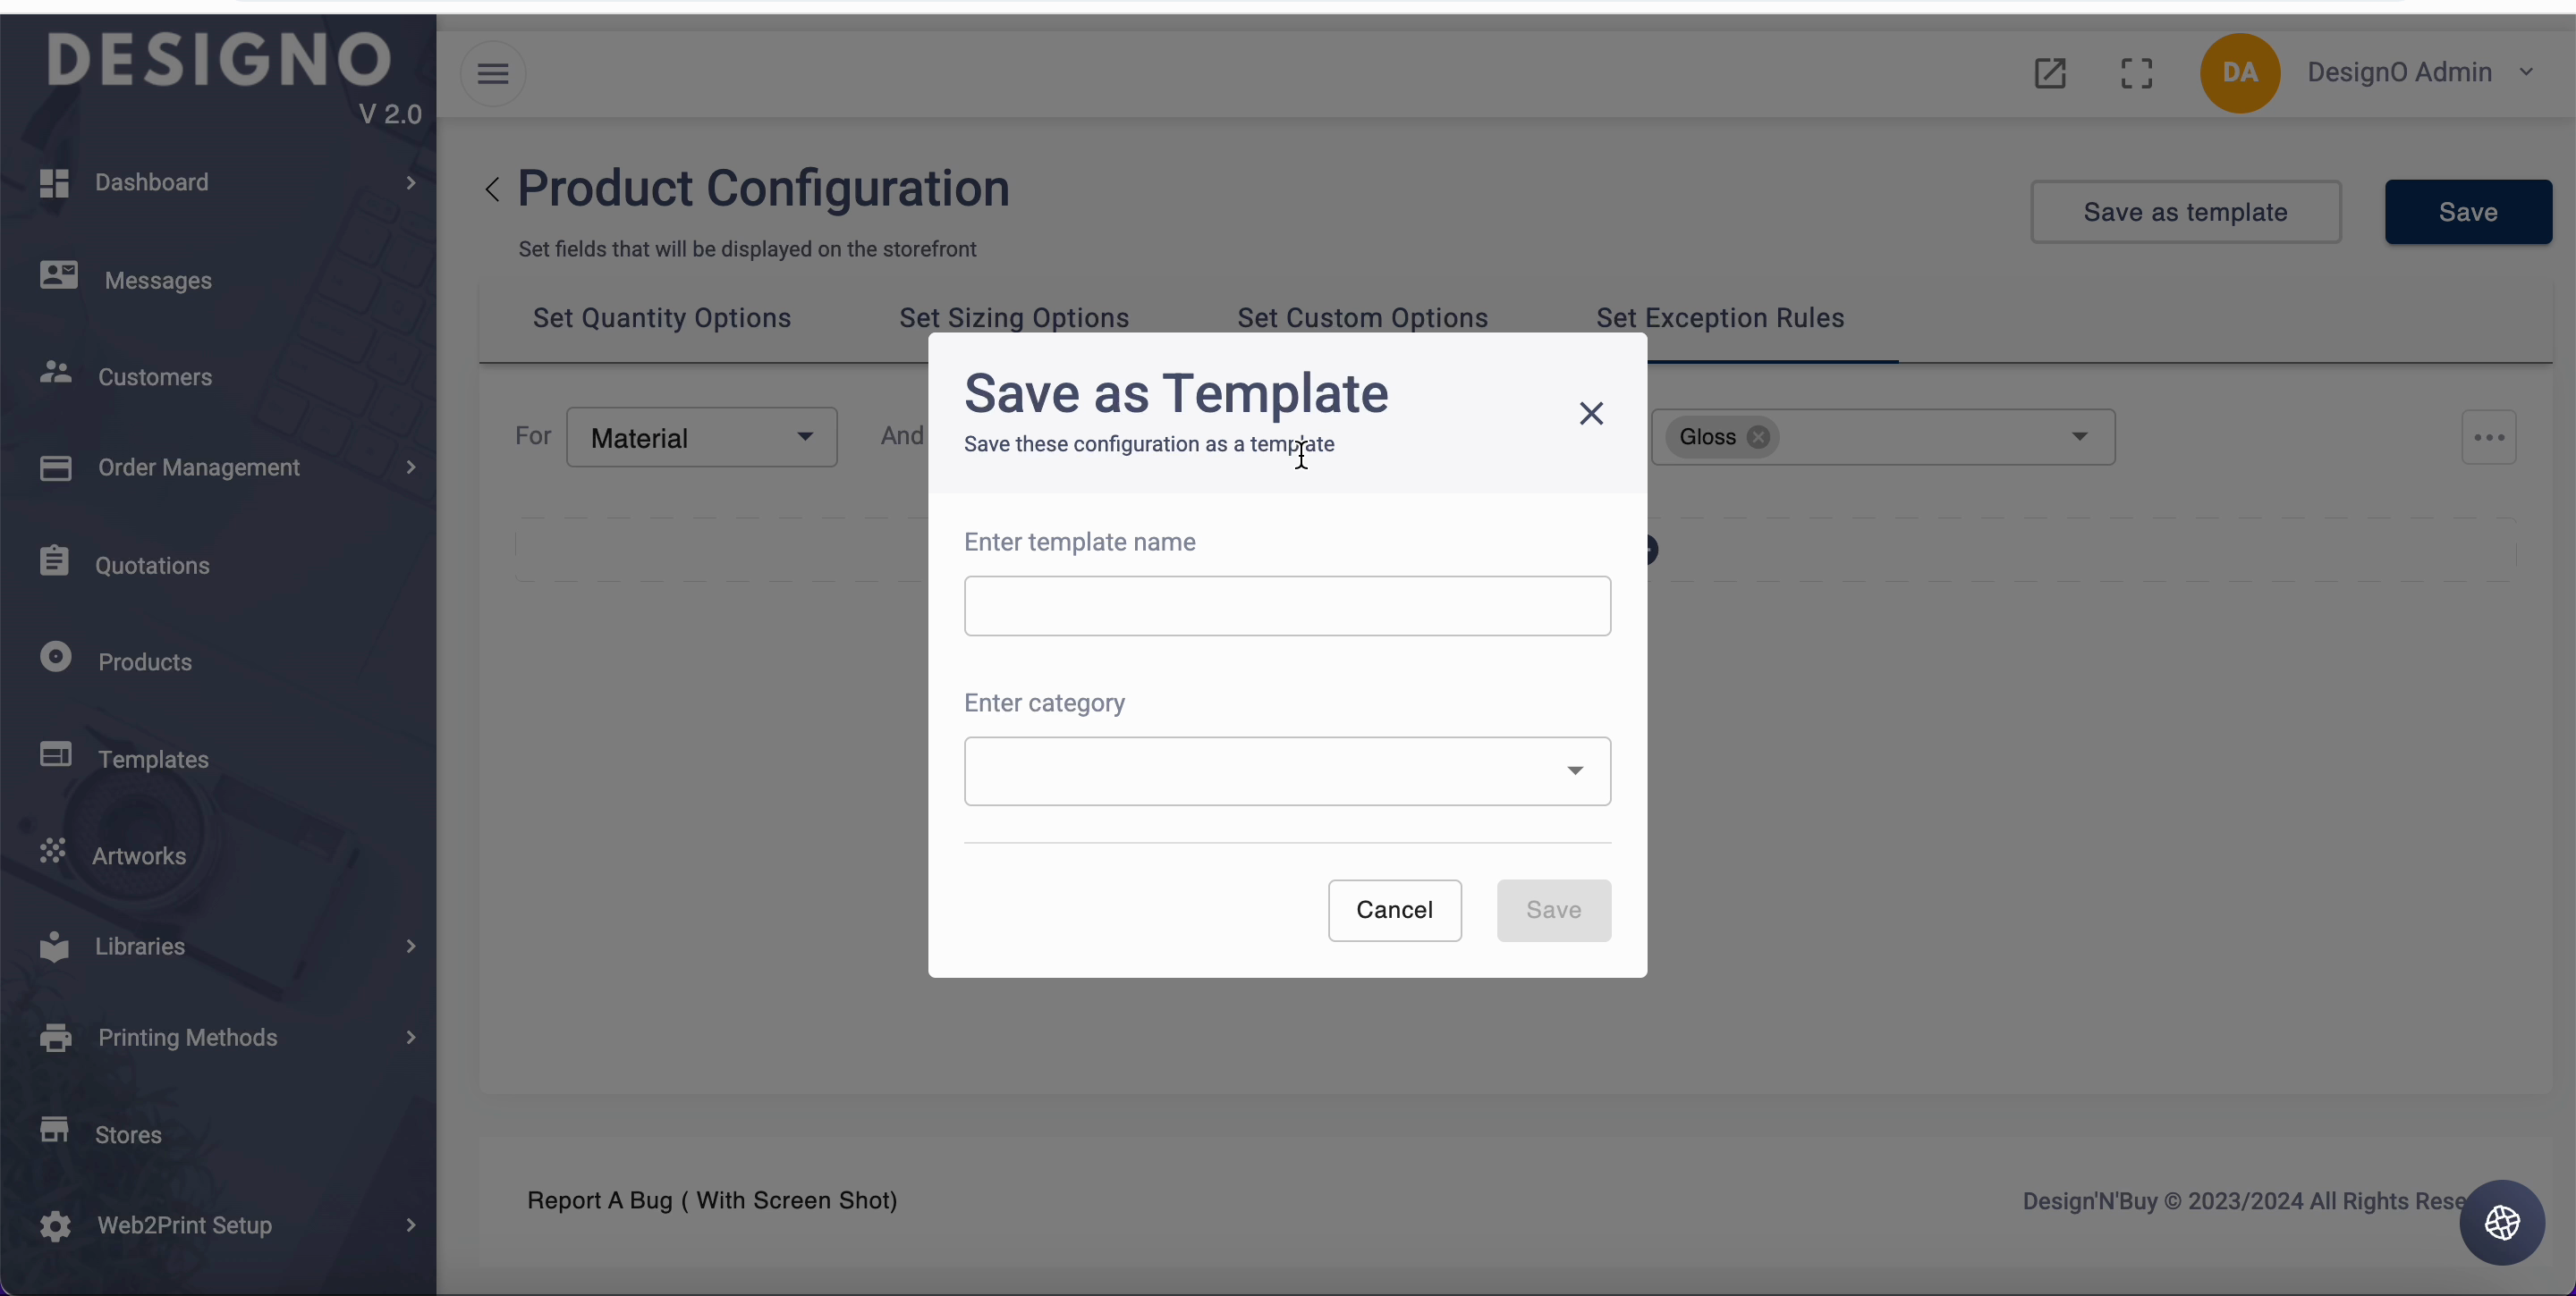2576x1296 pixels.
Task: Switch to Set Exception Rules tab
Action: tap(1719, 318)
